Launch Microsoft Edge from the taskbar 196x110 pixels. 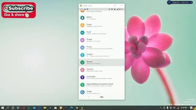click(71, 108)
